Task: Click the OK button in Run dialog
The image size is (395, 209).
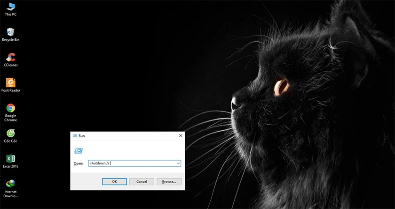Action: [114, 182]
